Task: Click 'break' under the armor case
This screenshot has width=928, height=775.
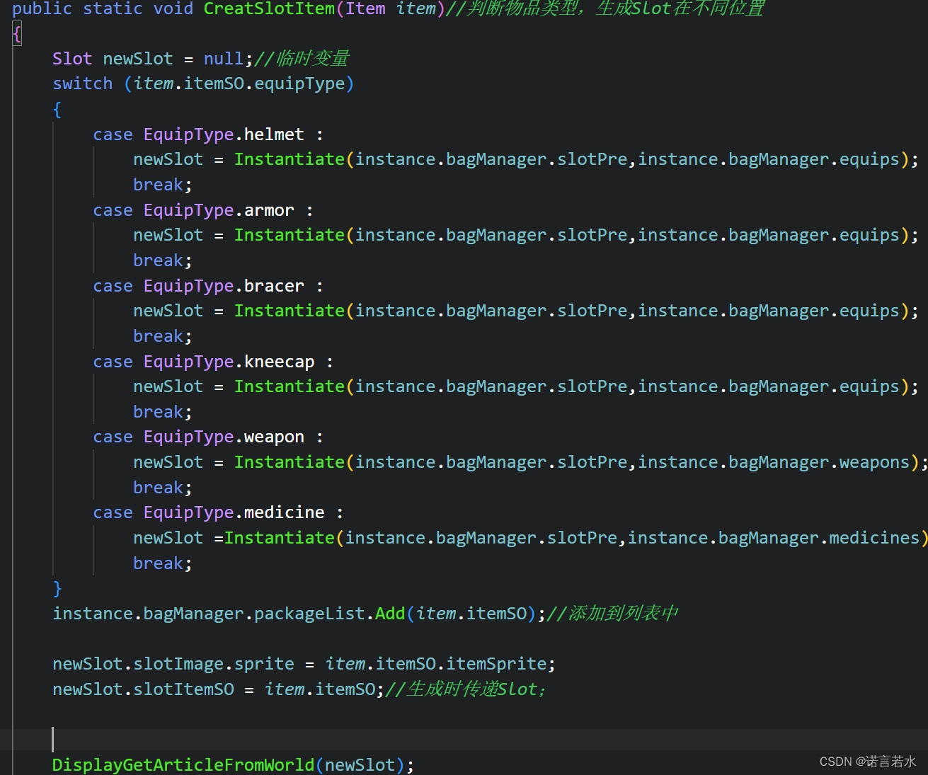Action: point(158,260)
